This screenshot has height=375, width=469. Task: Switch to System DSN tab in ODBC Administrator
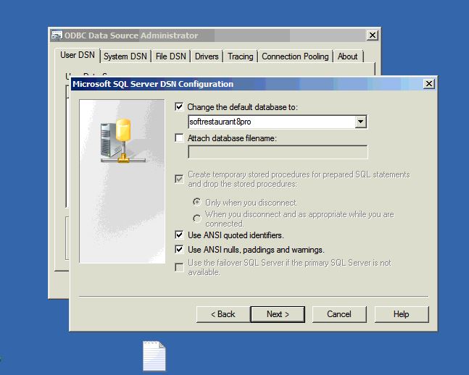(x=125, y=56)
